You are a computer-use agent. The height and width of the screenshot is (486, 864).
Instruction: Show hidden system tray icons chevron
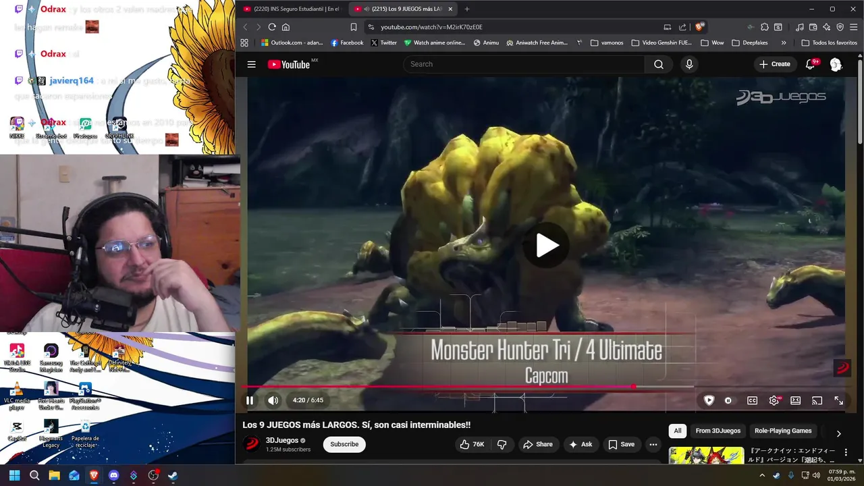[x=762, y=475]
